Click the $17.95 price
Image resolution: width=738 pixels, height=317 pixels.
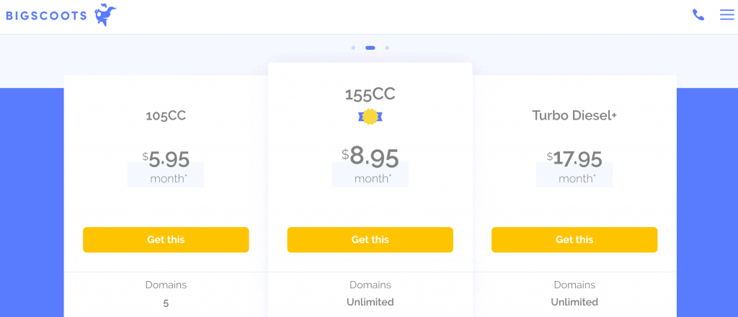click(574, 159)
